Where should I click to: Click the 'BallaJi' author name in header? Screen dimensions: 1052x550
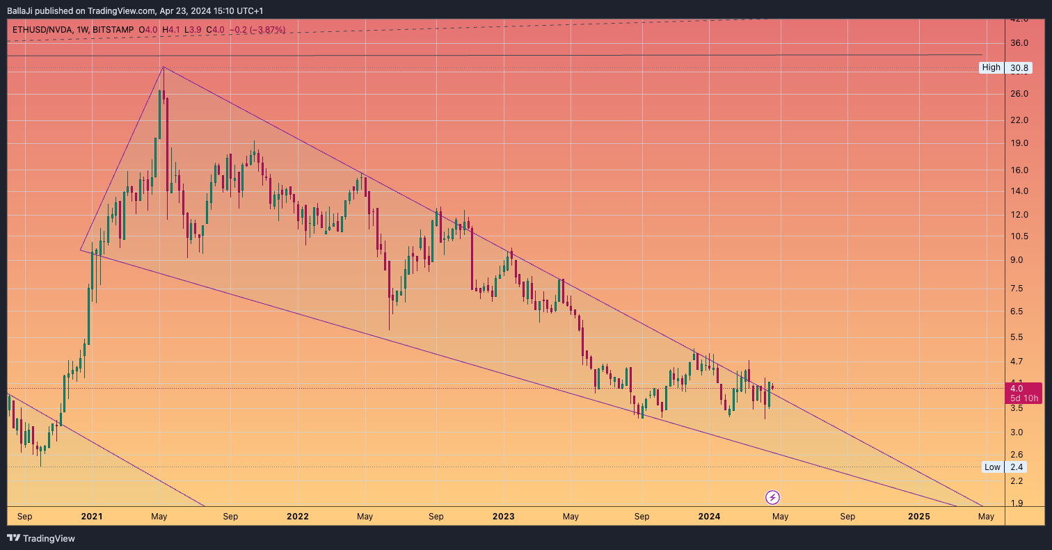coord(20,11)
